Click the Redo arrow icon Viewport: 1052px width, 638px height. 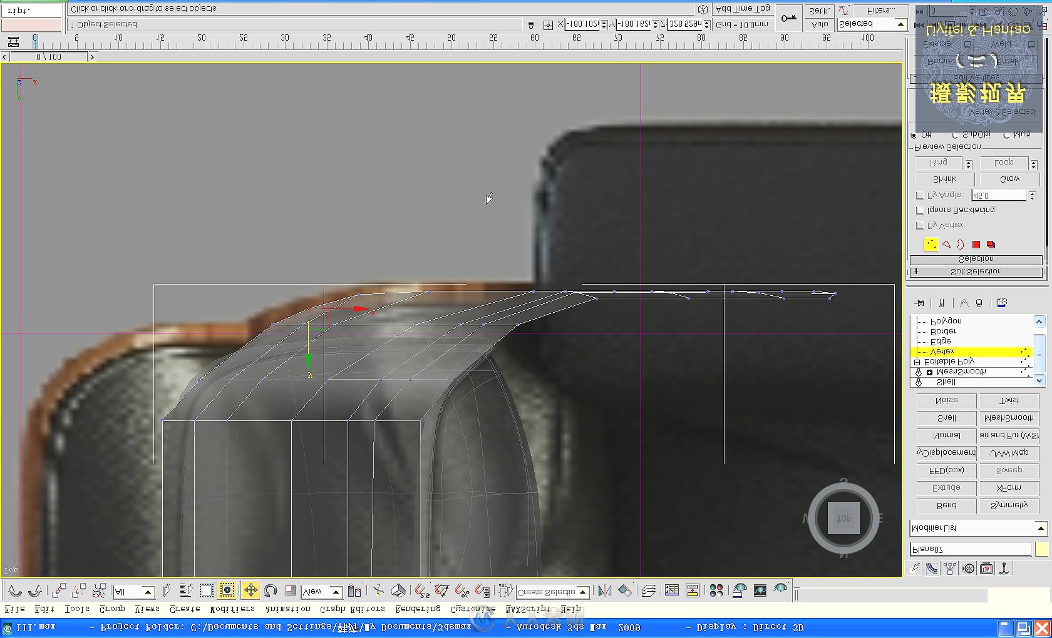click(x=35, y=590)
